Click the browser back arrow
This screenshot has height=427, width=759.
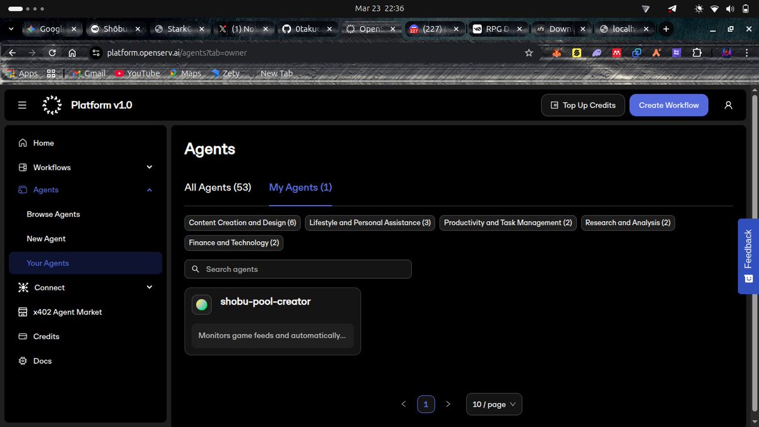(13, 53)
